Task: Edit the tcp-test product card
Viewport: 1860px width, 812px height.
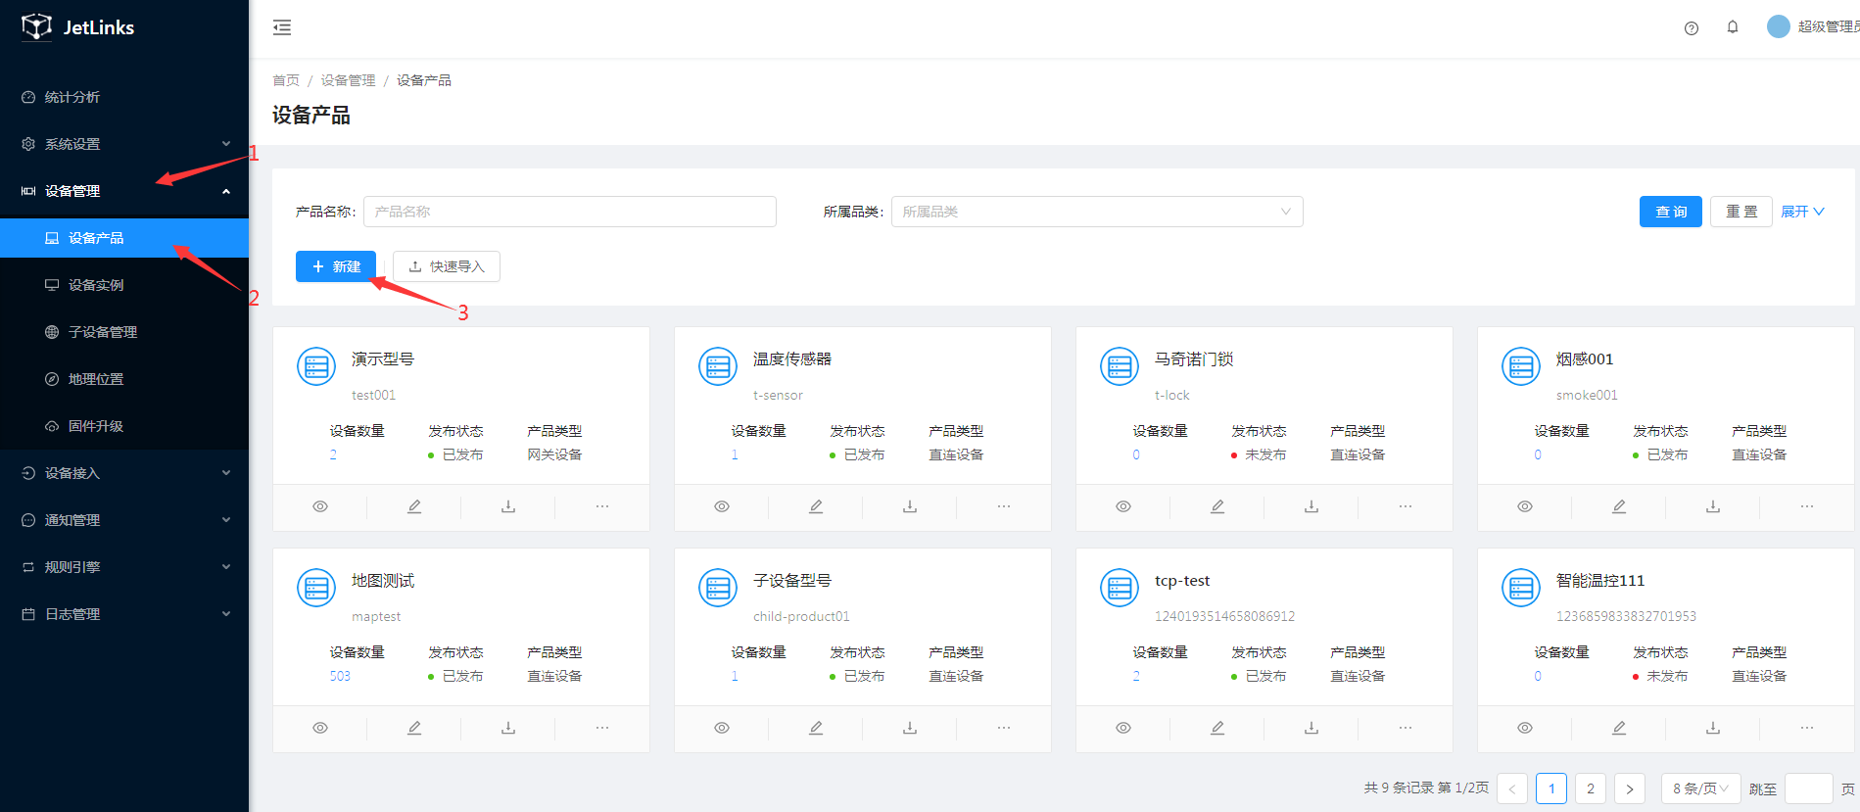Action: click(1217, 728)
